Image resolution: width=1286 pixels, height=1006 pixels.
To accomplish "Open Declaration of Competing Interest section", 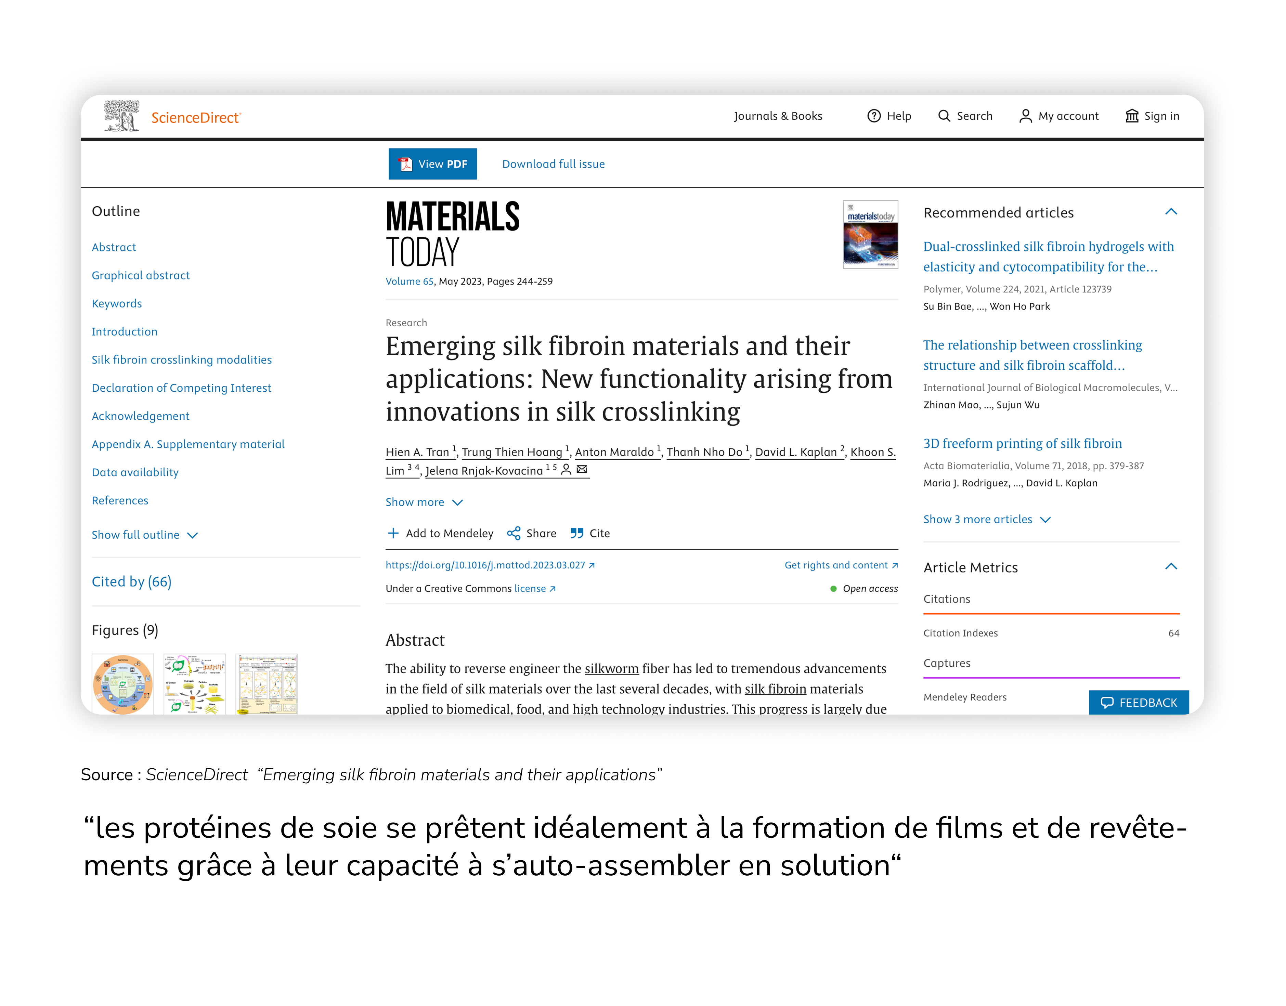I will [181, 388].
